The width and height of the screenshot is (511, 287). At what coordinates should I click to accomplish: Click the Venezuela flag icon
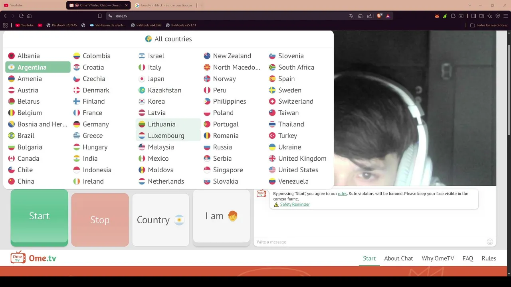point(272,181)
